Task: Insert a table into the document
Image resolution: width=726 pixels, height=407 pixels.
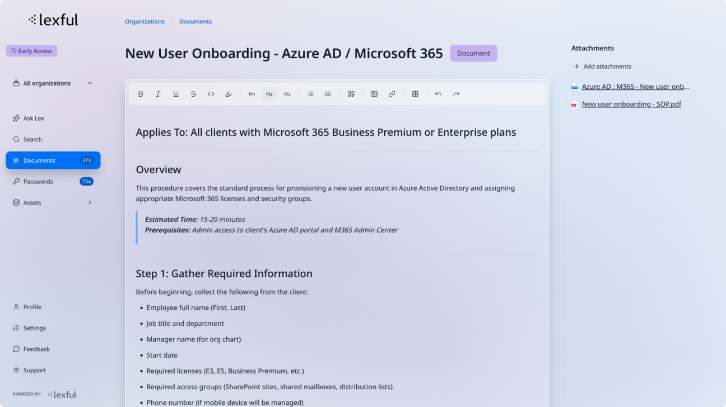Action: click(x=415, y=94)
